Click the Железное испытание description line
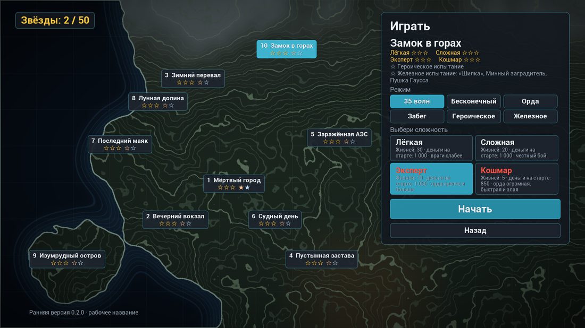Viewport: 585px width, 328px height. pos(468,77)
